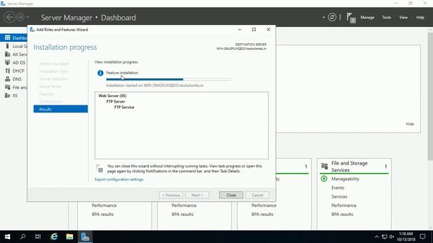Image resolution: width=433 pixels, height=243 pixels.
Task: Select the Results step in the wizard
Action: click(x=61, y=109)
